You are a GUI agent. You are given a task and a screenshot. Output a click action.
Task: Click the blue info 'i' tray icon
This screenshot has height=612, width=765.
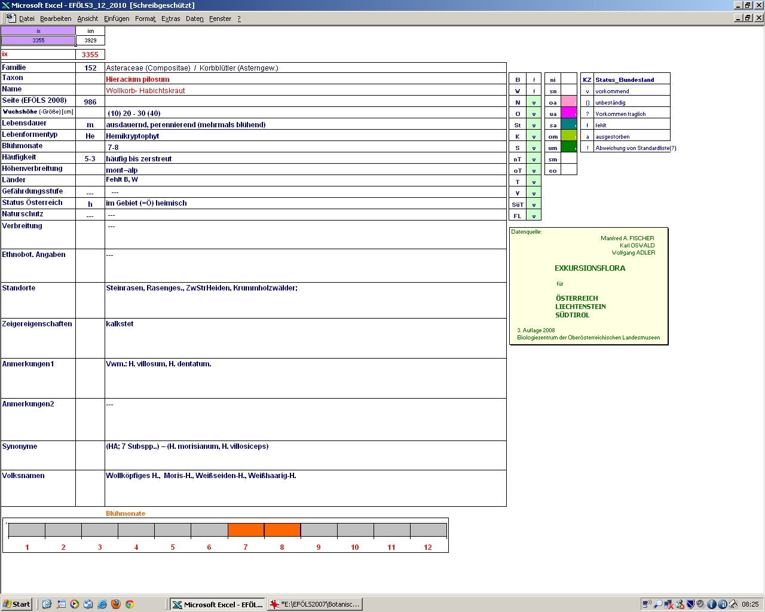(x=712, y=604)
